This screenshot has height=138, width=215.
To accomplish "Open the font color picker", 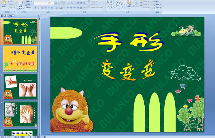I will pyautogui.click(x=62, y=8).
